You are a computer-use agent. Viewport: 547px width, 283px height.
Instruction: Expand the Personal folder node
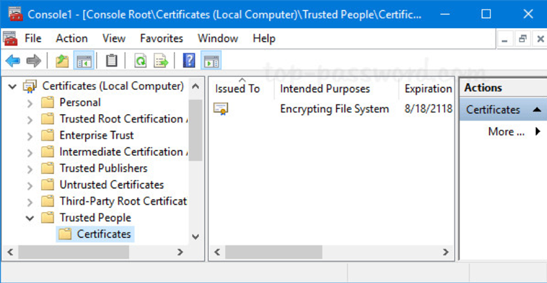tap(30, 102)
